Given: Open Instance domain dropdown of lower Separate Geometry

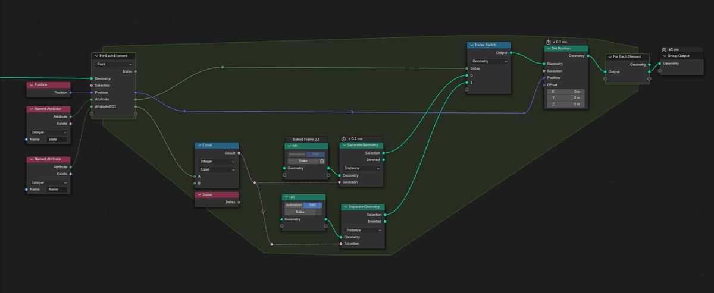Looking at the screenshot, I should [363, 230].
